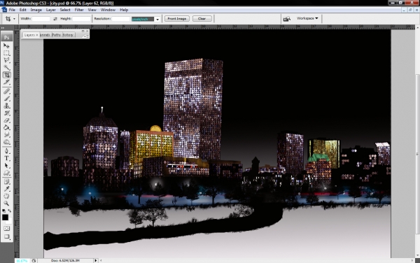Open the Layer menu
Image resolution: width=420 pixels, height=263 pixels.
pos(50,10)
